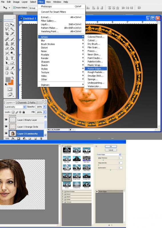Viewport: 162px width, 228px height.
Task: Select the History Brush tool
Action: click(12, 44)
